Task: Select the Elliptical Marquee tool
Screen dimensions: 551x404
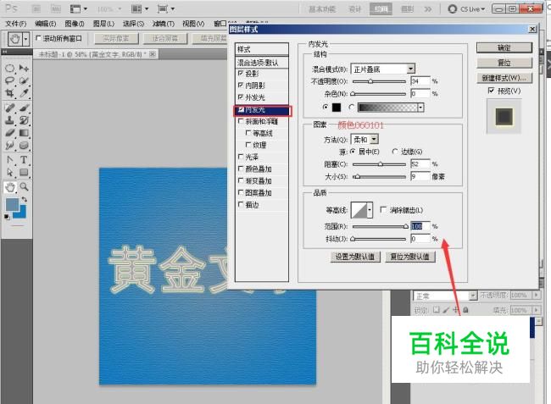Action: click(9, 68)
